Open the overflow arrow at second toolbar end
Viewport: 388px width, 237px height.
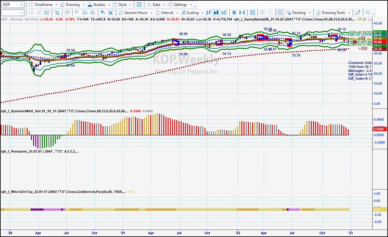coord(374,14)
